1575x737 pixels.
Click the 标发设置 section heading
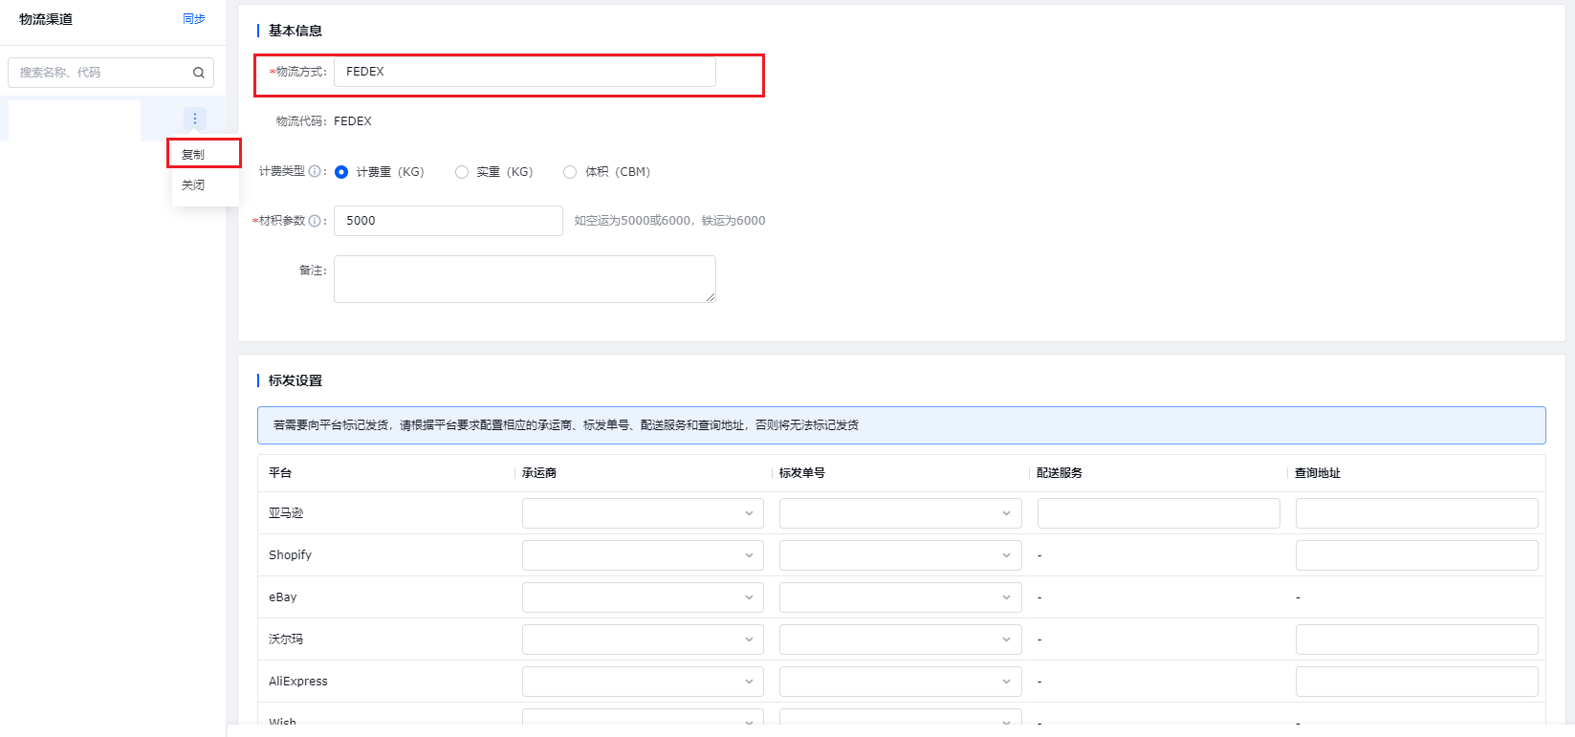pyautogui.click(x=295, y=380)
